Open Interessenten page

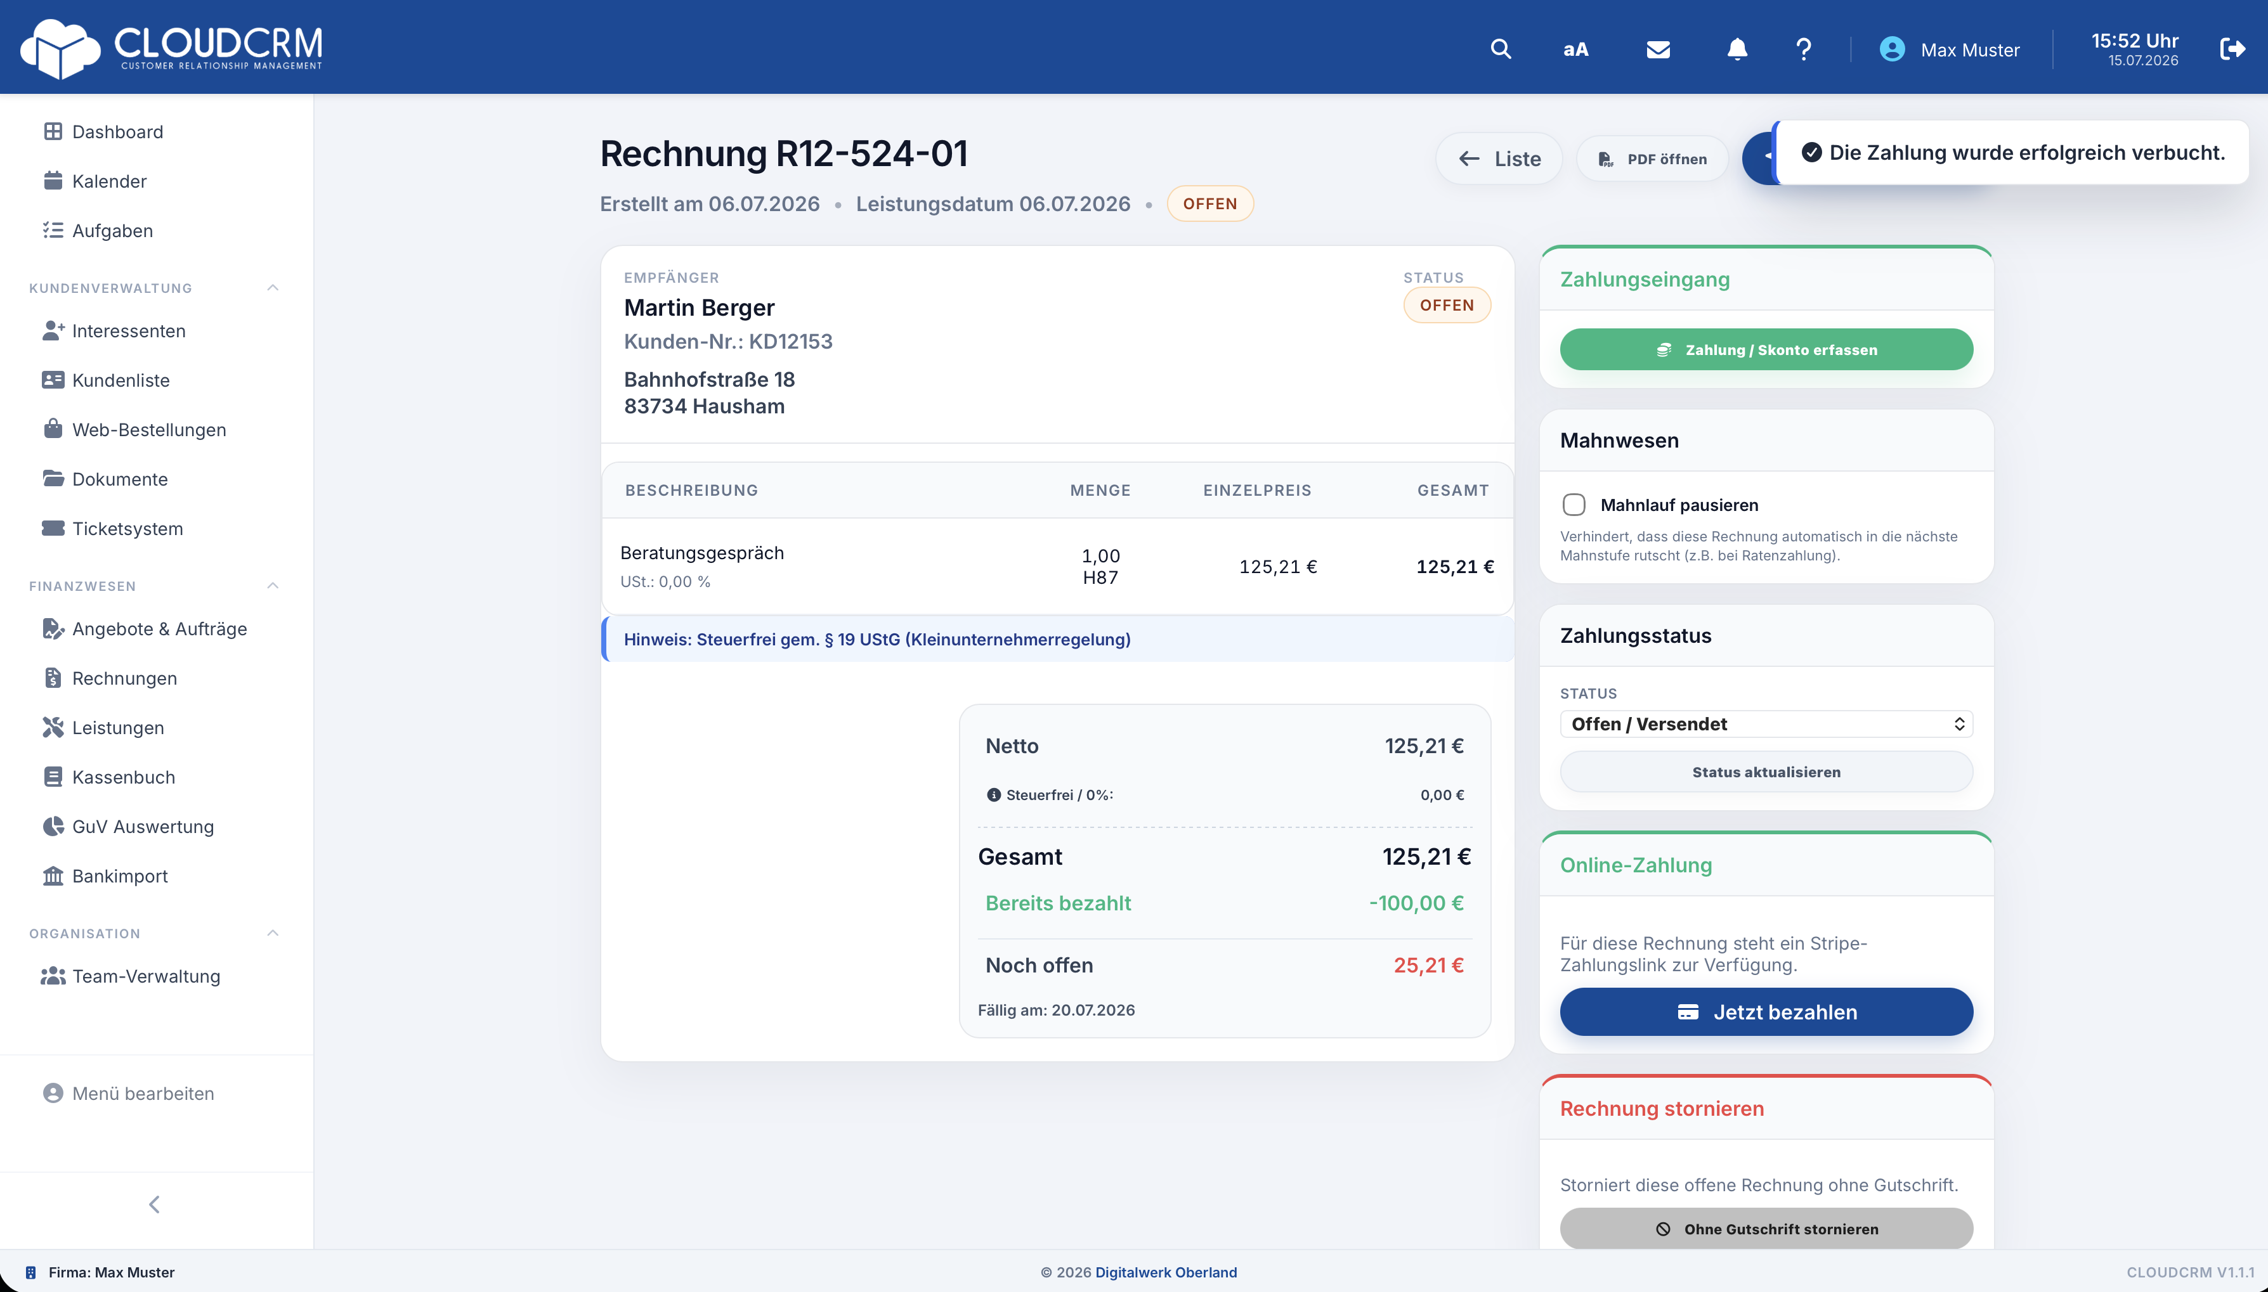click(129, 331)
